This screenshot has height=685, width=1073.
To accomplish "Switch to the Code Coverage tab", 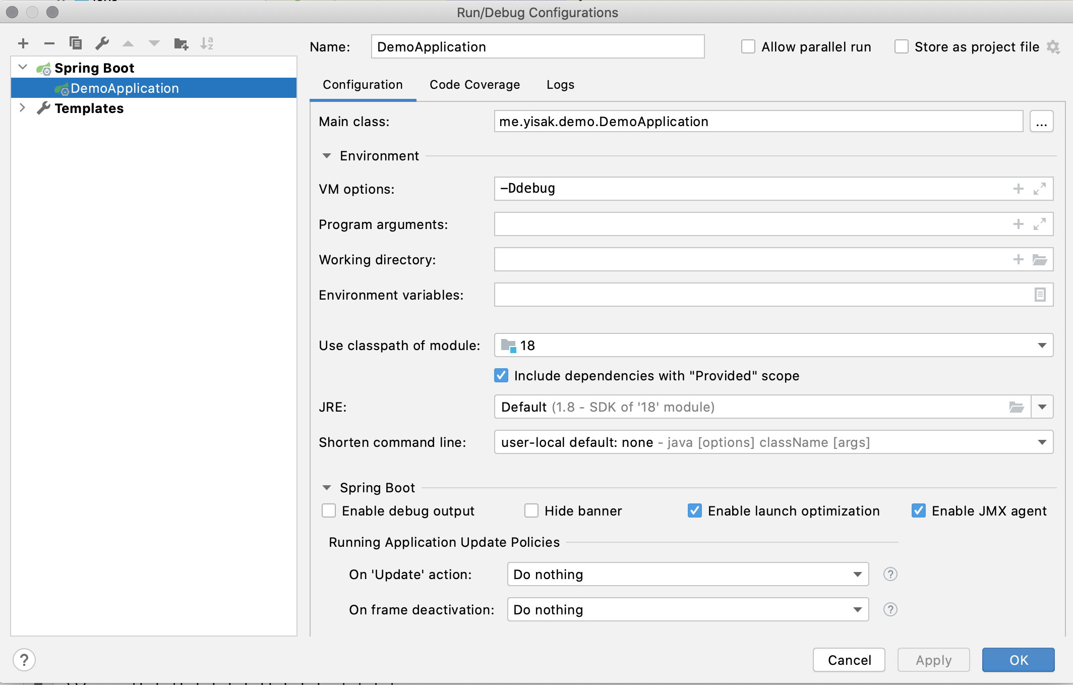I will 474,85.
